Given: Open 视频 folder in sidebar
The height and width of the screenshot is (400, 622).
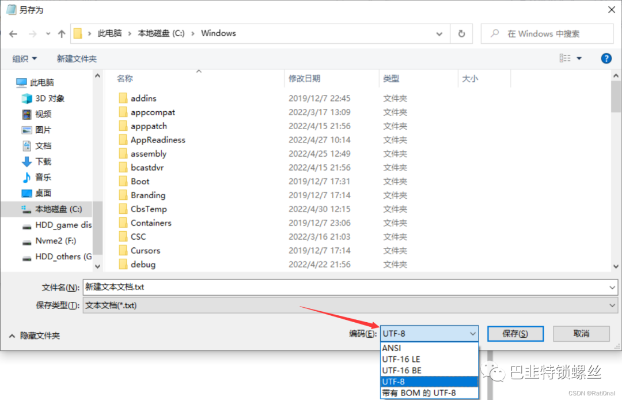Looking at the screenshot, I should tap(37, 114).
